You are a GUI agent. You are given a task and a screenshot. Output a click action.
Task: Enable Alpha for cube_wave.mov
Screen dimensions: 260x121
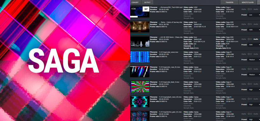(250, 54)
